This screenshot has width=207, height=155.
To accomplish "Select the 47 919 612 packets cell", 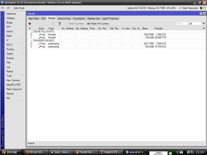I will (x=160, y=47).
